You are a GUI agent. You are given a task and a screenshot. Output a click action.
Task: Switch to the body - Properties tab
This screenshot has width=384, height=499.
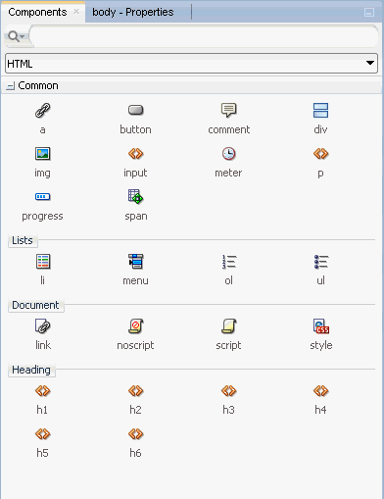[x=133, y=12]
